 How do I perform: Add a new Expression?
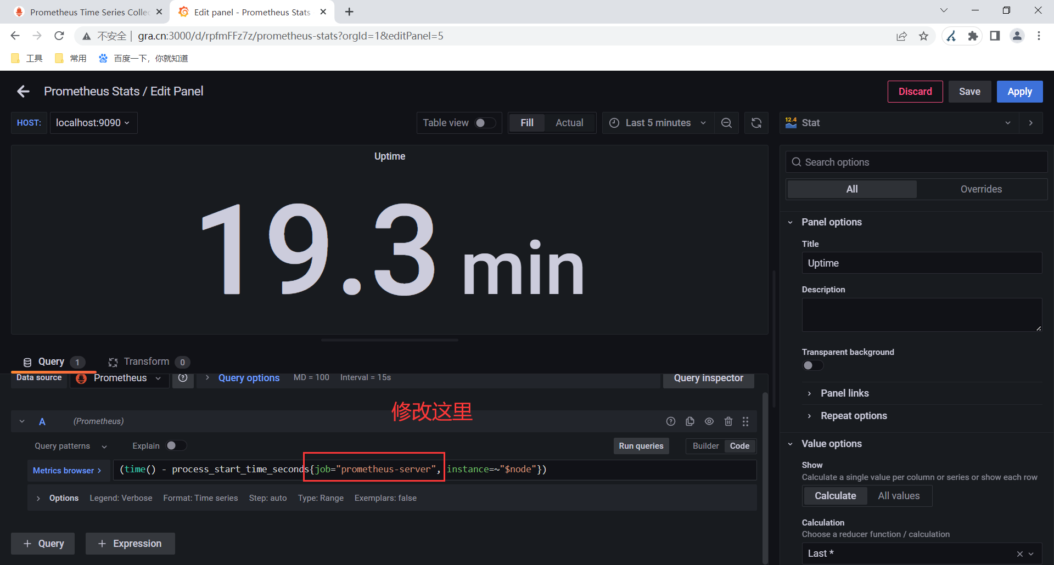[130, 544]
